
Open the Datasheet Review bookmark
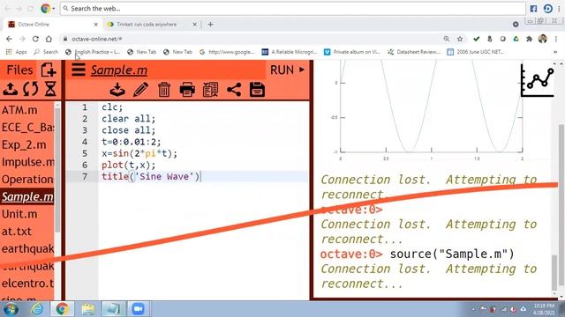[414, 52]
